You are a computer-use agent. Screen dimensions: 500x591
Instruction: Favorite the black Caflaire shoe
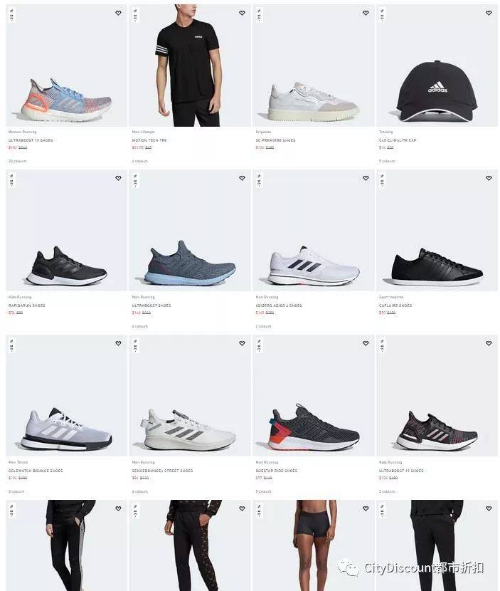pyautogui.click(x=489, y=178)
